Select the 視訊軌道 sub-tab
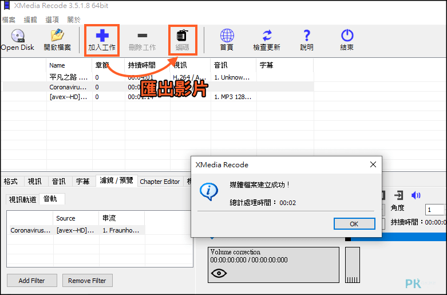Viewport: 447px width, 295px height. click(x=22, y=199)
